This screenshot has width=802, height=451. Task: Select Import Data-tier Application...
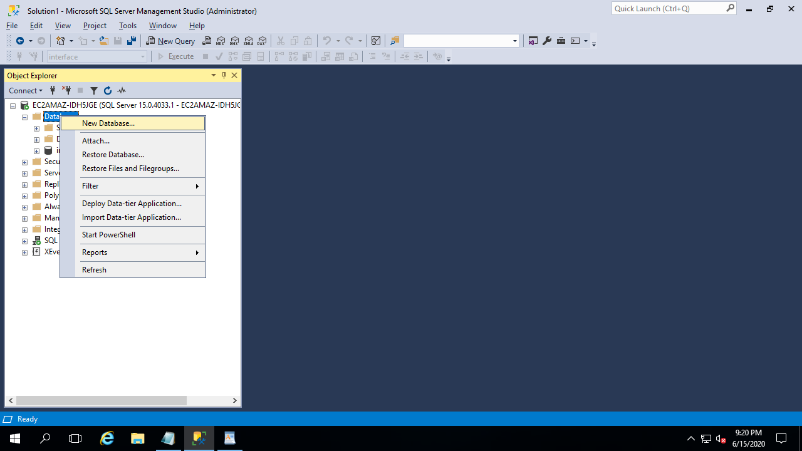coord(133,217)
